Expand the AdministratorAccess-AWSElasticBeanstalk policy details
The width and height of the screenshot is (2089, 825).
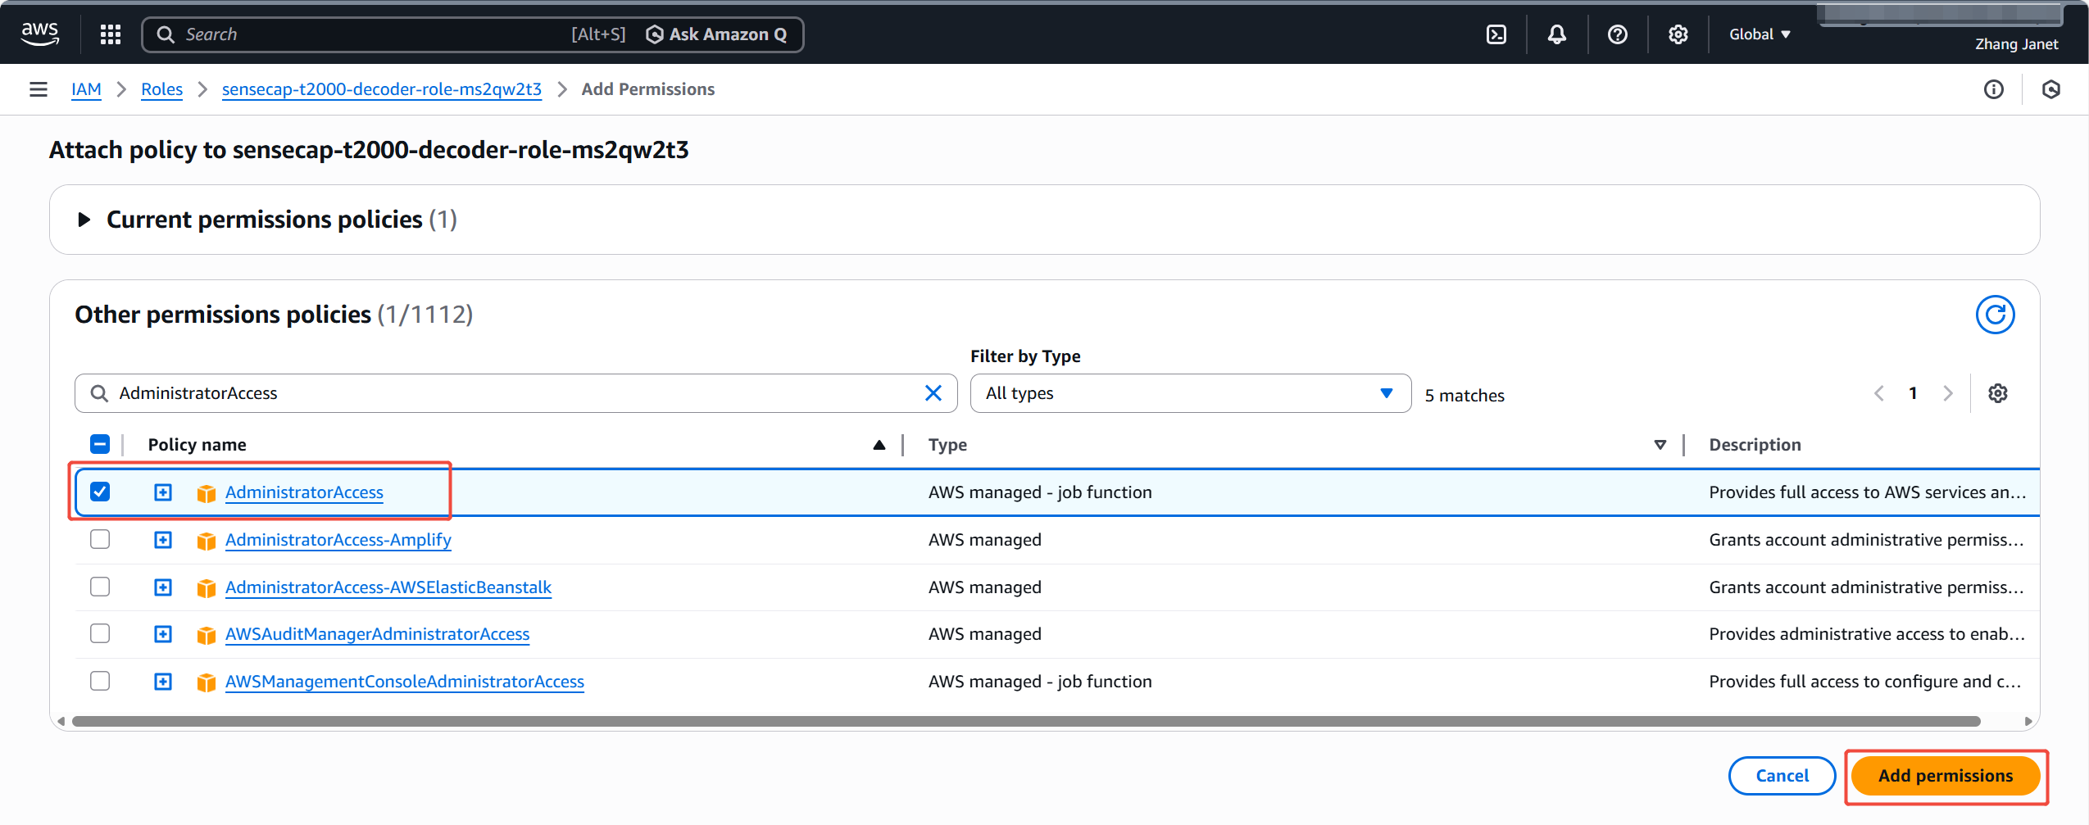[163, 587]
